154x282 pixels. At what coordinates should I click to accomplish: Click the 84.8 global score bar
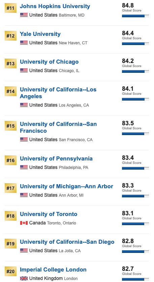[x=135, y=16]
